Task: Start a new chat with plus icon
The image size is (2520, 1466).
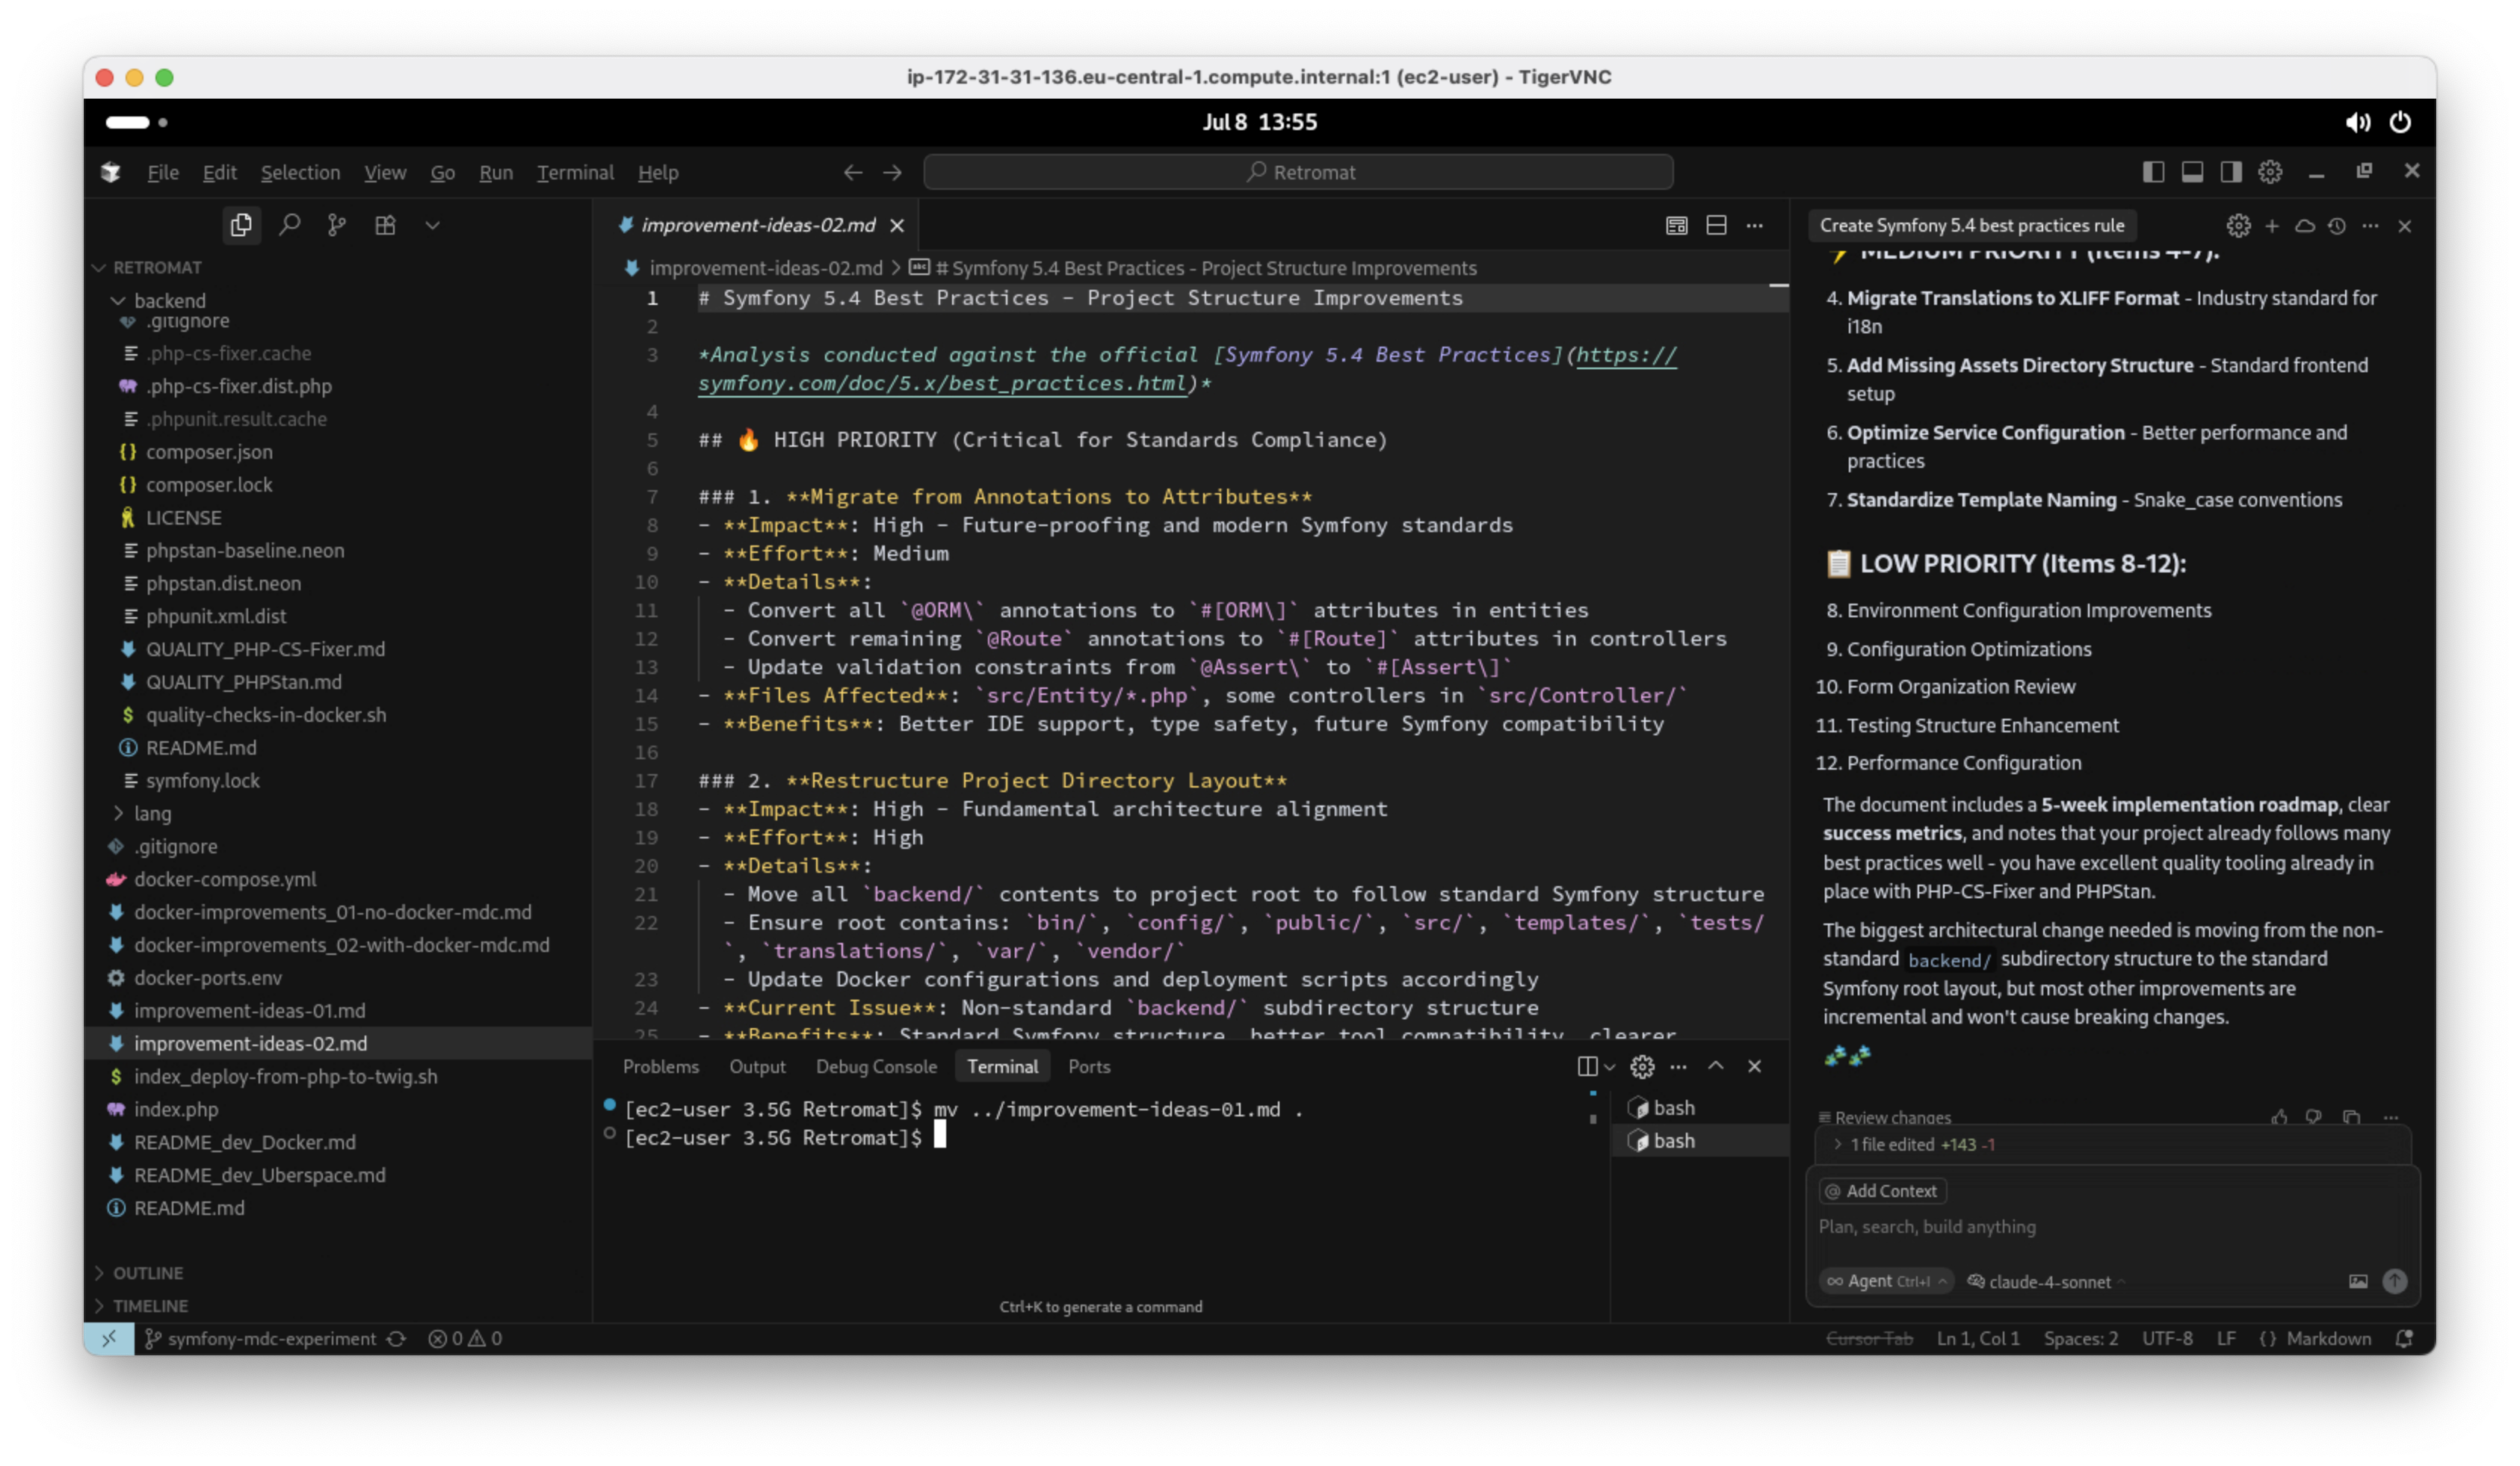Action: [2272, 226]
